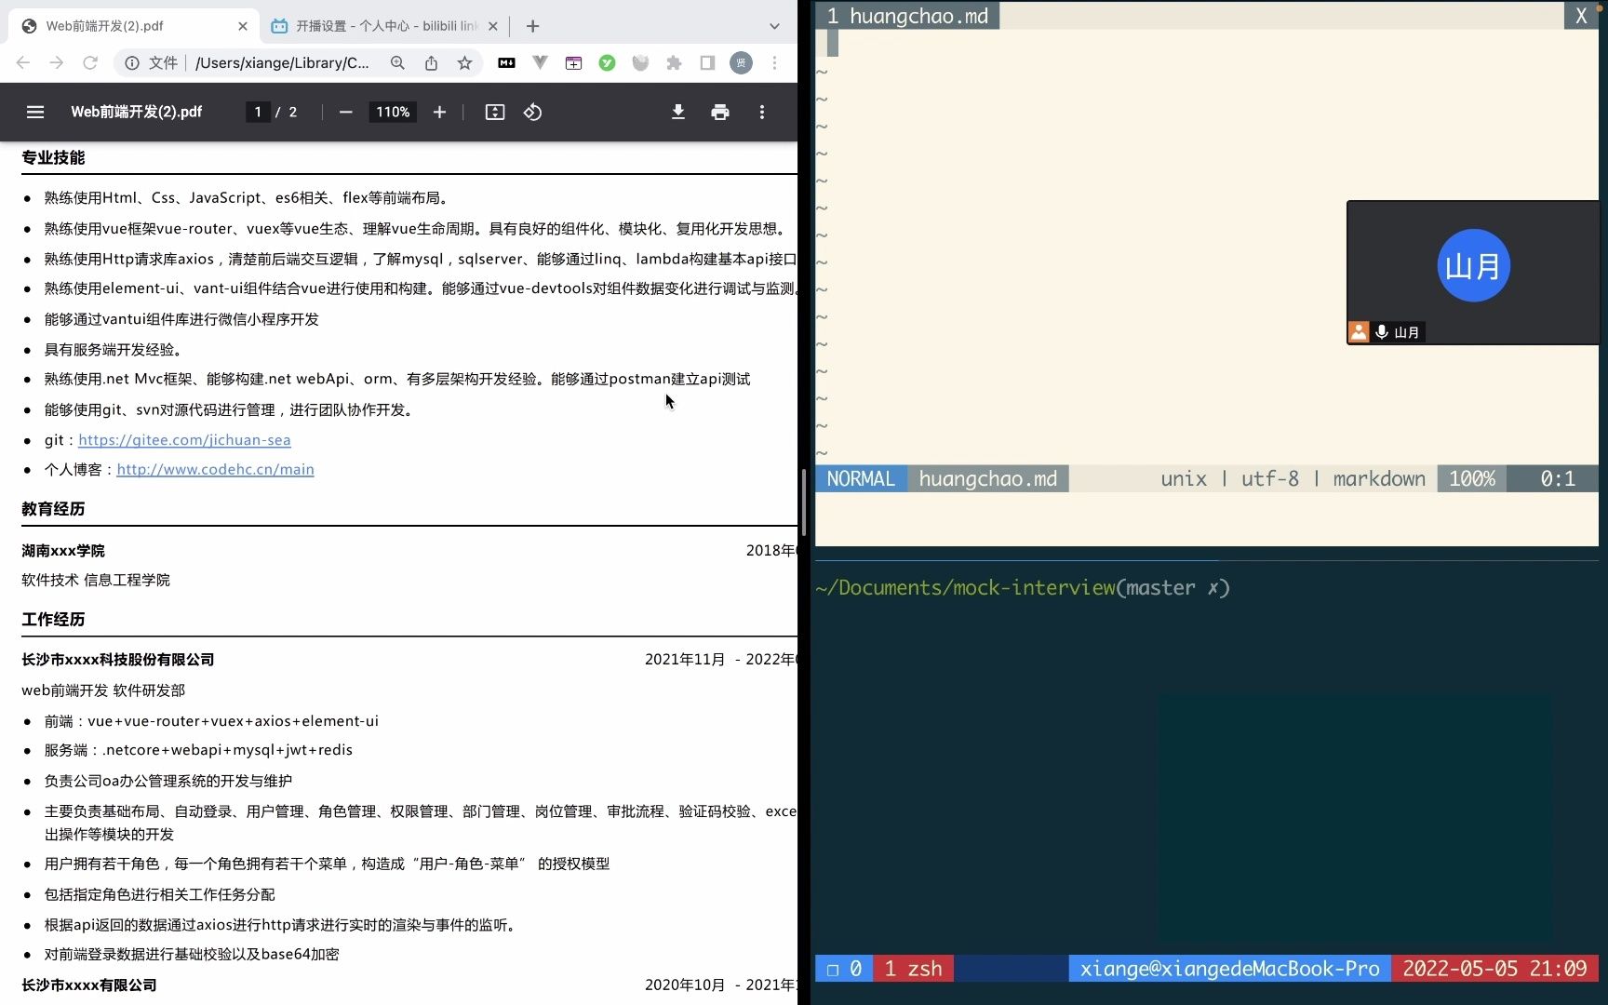The width and height of the screenshot is (1608, 1005).
Task: Open the codehc.cn/main blog link
Action: (x=215, y=469)
